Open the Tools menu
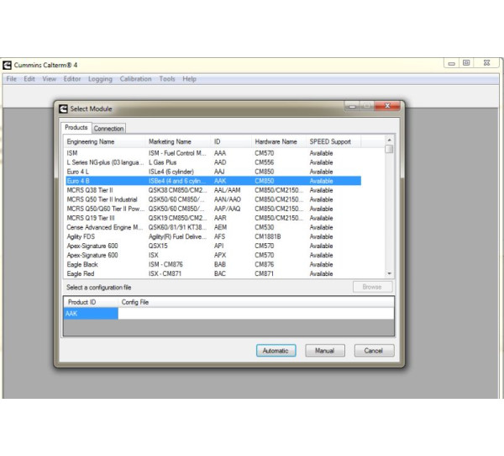The width and height of the screenshot is (504, 456). tap(167, 79)
